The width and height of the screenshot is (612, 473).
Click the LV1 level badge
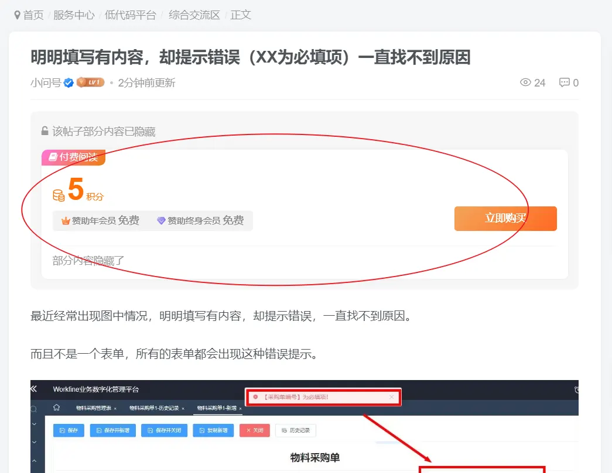pyautogui.click(x=91, y=82)
